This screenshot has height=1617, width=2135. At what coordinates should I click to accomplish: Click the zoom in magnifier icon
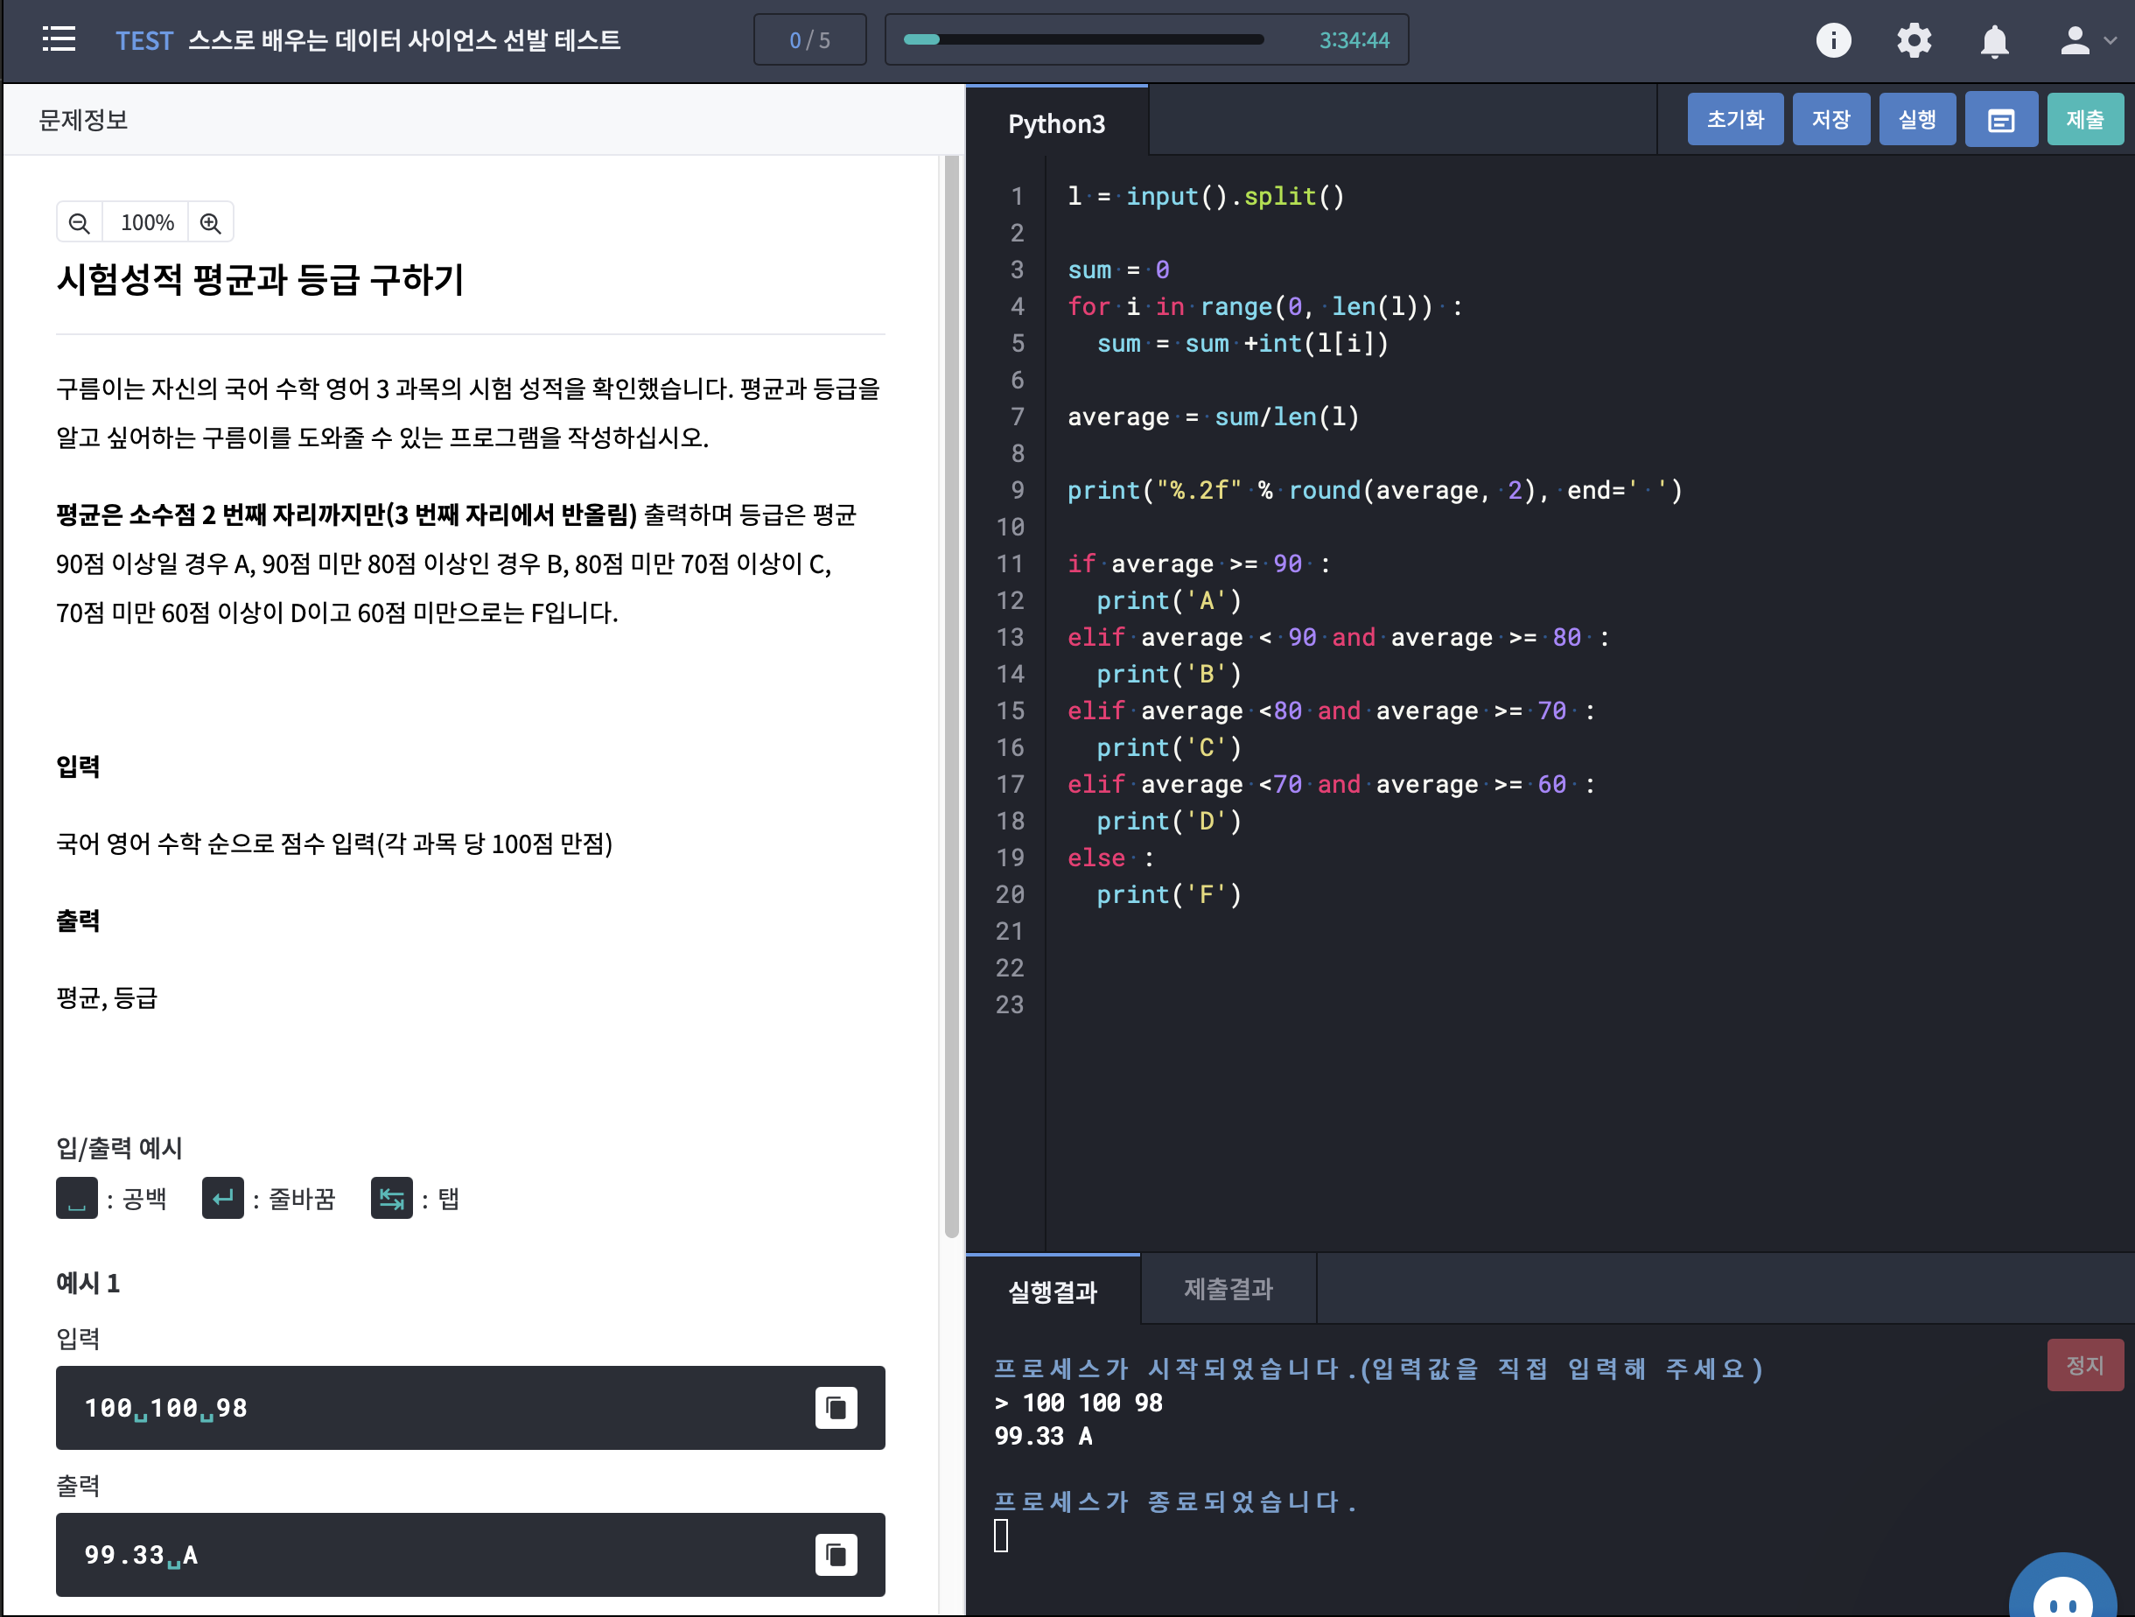point(210,223)
